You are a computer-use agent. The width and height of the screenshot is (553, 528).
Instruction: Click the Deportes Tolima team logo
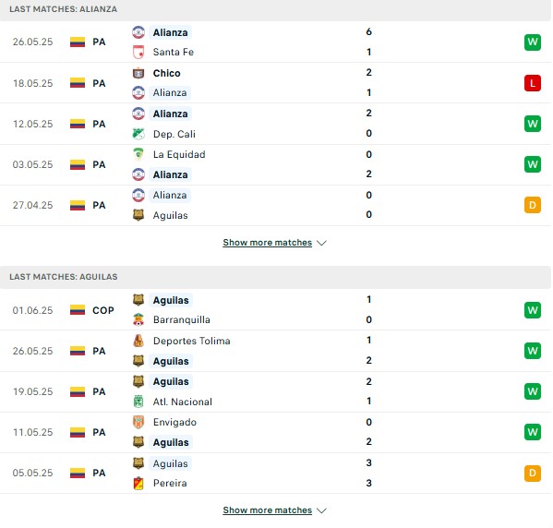(138, 341)
